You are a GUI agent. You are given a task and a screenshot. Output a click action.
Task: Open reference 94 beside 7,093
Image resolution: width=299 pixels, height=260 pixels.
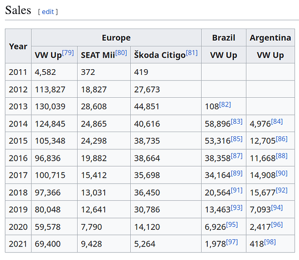(277, 207)
